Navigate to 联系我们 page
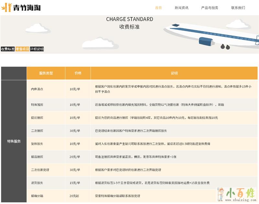259x204 pixels. (238, 8)
